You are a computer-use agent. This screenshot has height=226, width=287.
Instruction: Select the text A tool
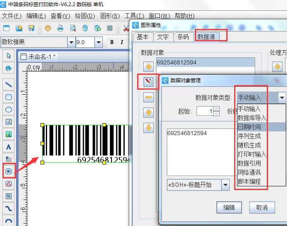(9, 147)
